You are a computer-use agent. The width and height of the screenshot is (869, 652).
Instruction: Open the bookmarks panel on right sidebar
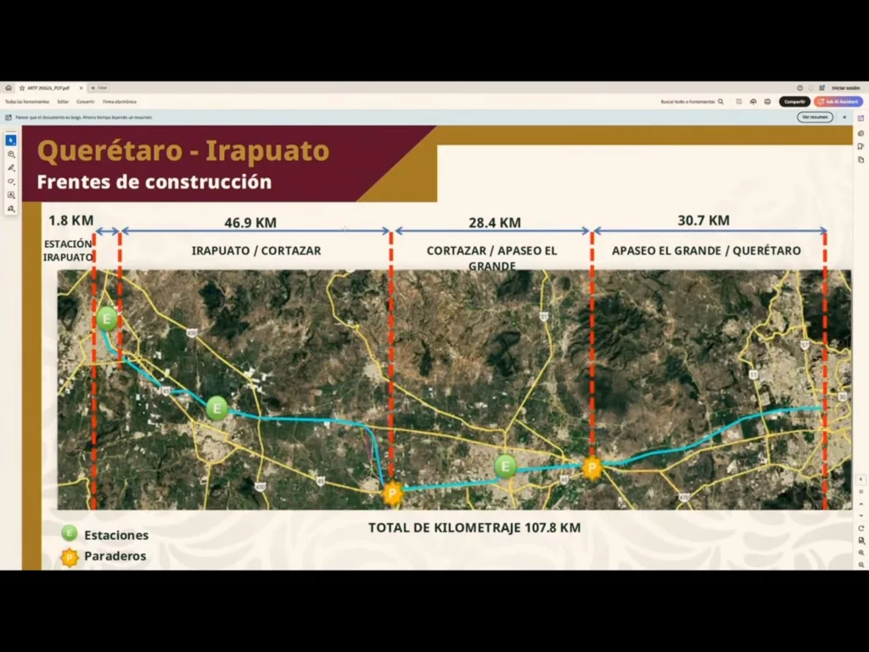[x=861, y=146]
